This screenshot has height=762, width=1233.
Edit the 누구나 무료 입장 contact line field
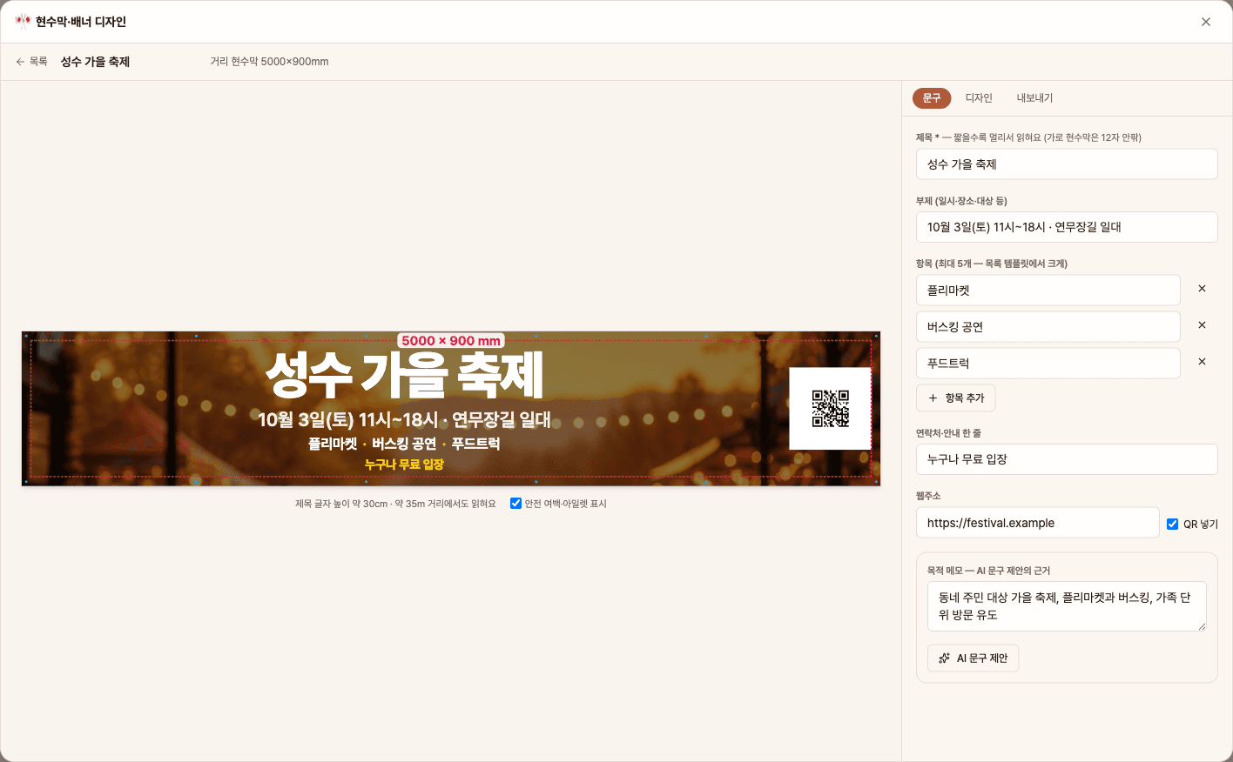click(1067, 459)
